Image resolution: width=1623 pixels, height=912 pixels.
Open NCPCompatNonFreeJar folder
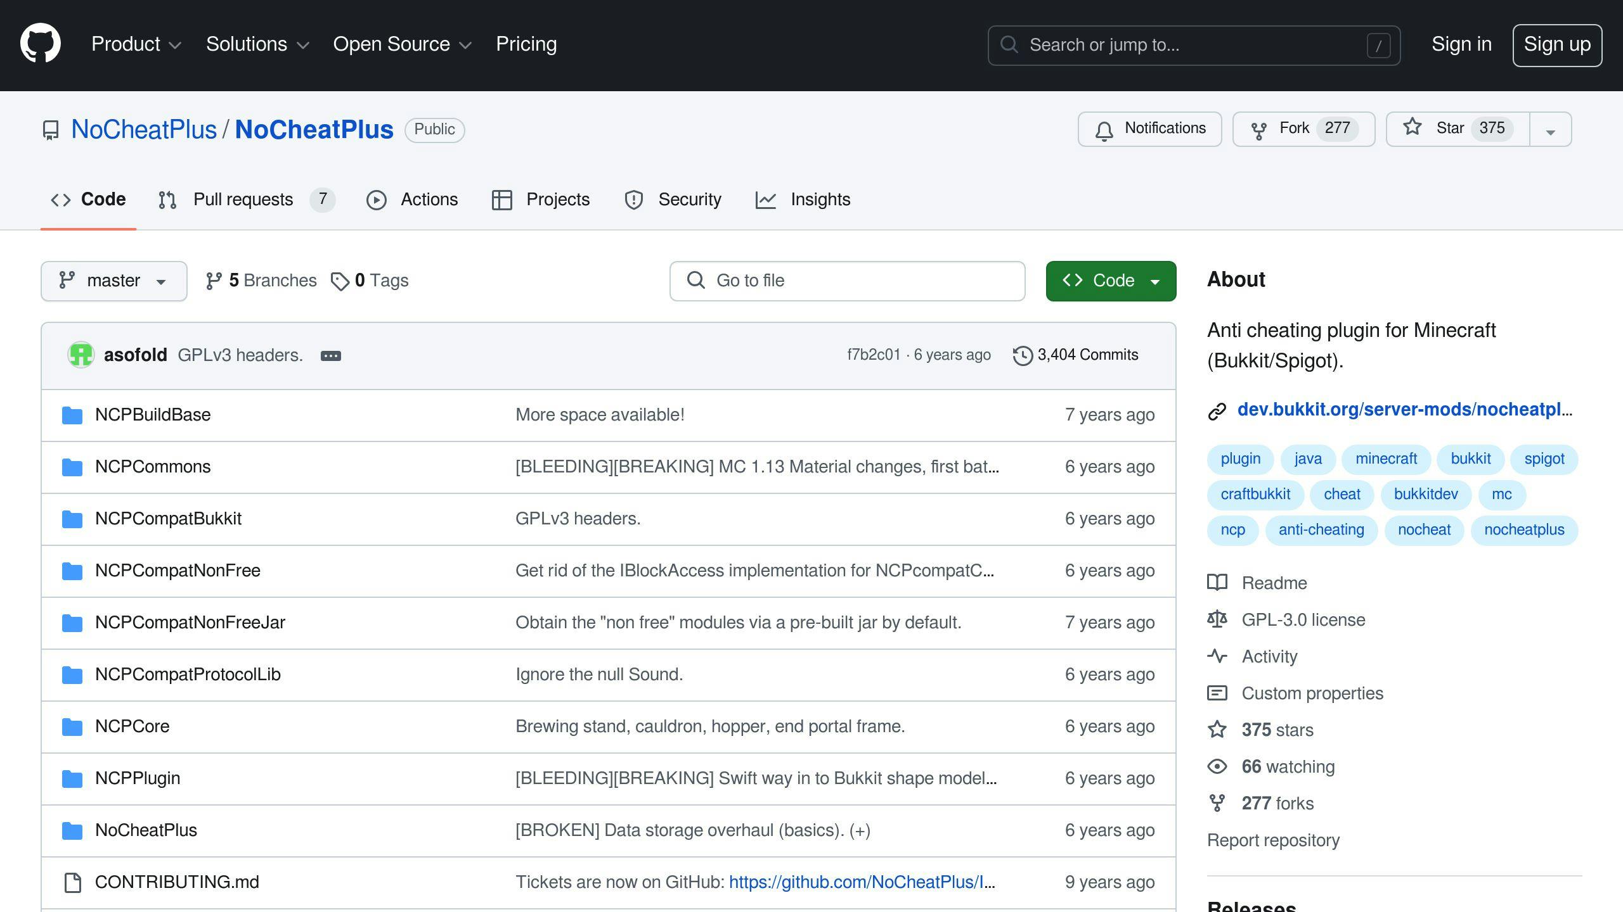click(190, 623)
